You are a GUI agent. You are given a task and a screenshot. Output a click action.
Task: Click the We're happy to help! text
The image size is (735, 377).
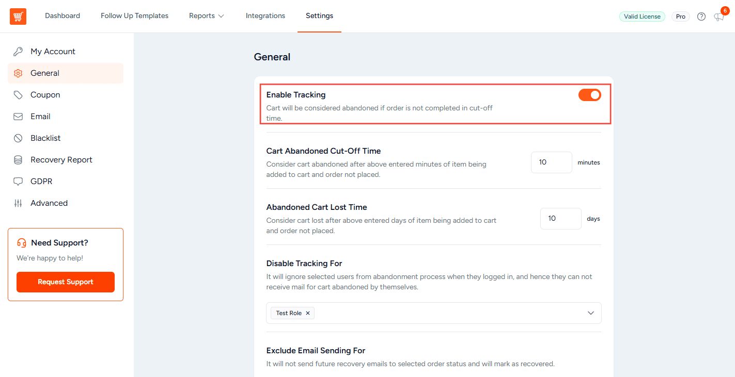(x=50, y=258)
